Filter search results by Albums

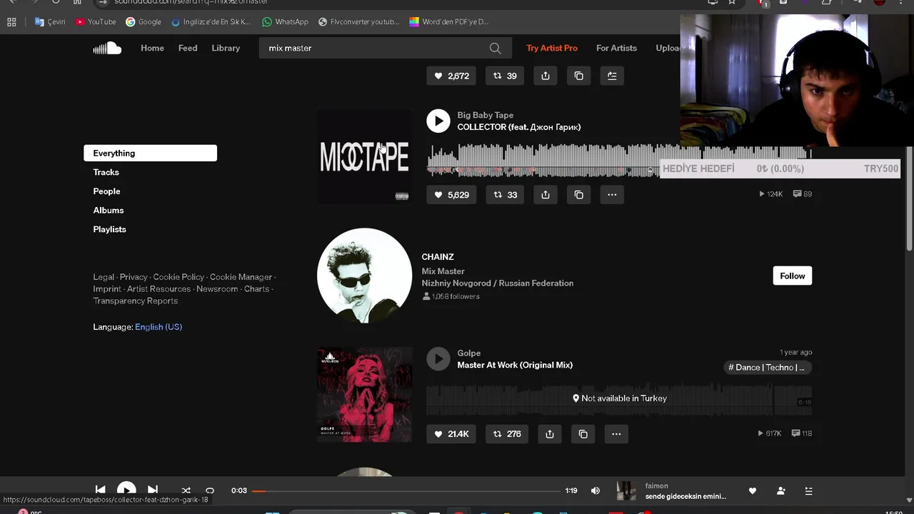[x=109, y=211]
